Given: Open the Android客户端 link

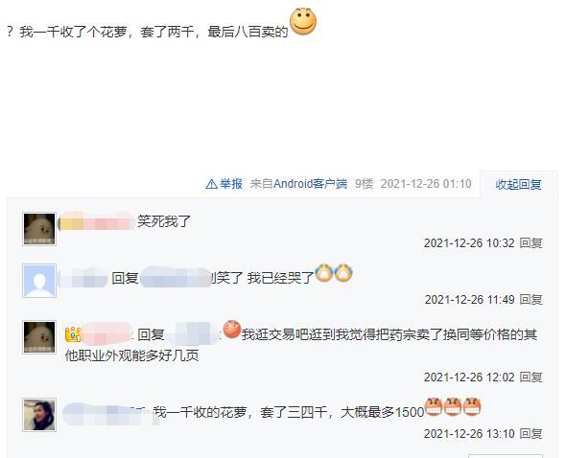Looking at the screenshot, I should 310,184.
